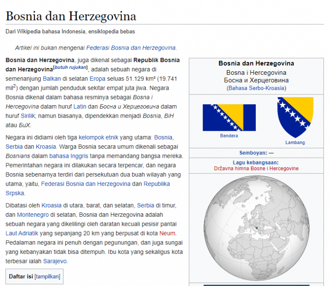
Task: Open the Montenegro link
Action: point(33,215)
